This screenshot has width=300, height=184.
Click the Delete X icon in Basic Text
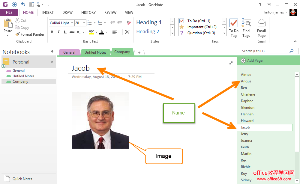click(x=127, y=32)
